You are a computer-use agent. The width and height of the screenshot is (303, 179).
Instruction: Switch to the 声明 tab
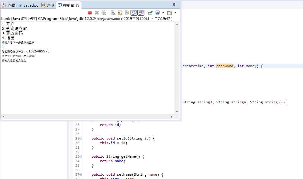[x=48, y=5]
